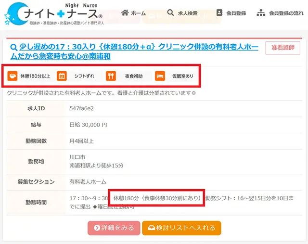Click the 仮眠室あり feature label
308x244 pixels.
(x=182, y=76)
